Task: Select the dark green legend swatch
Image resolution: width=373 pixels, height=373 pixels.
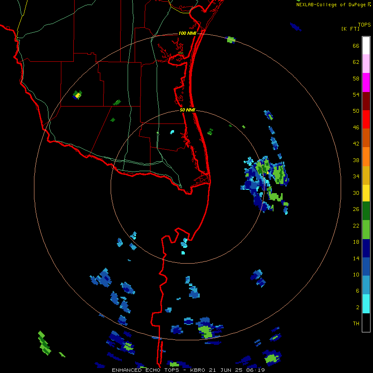Action: coord(366,211)
